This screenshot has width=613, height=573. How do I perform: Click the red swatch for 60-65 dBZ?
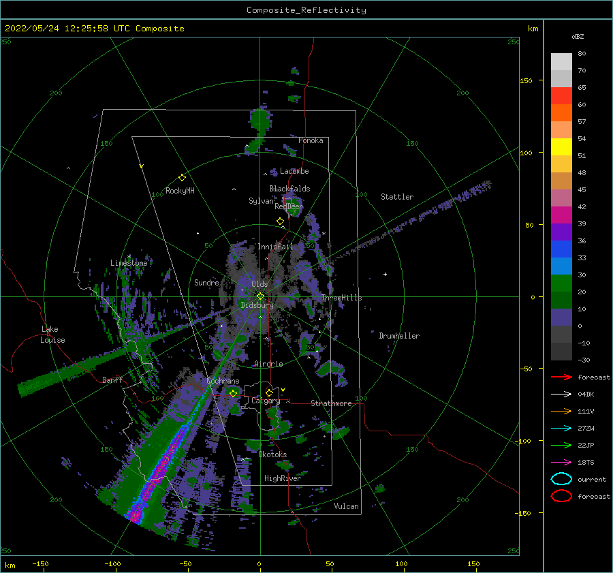[x=561, y=96]
